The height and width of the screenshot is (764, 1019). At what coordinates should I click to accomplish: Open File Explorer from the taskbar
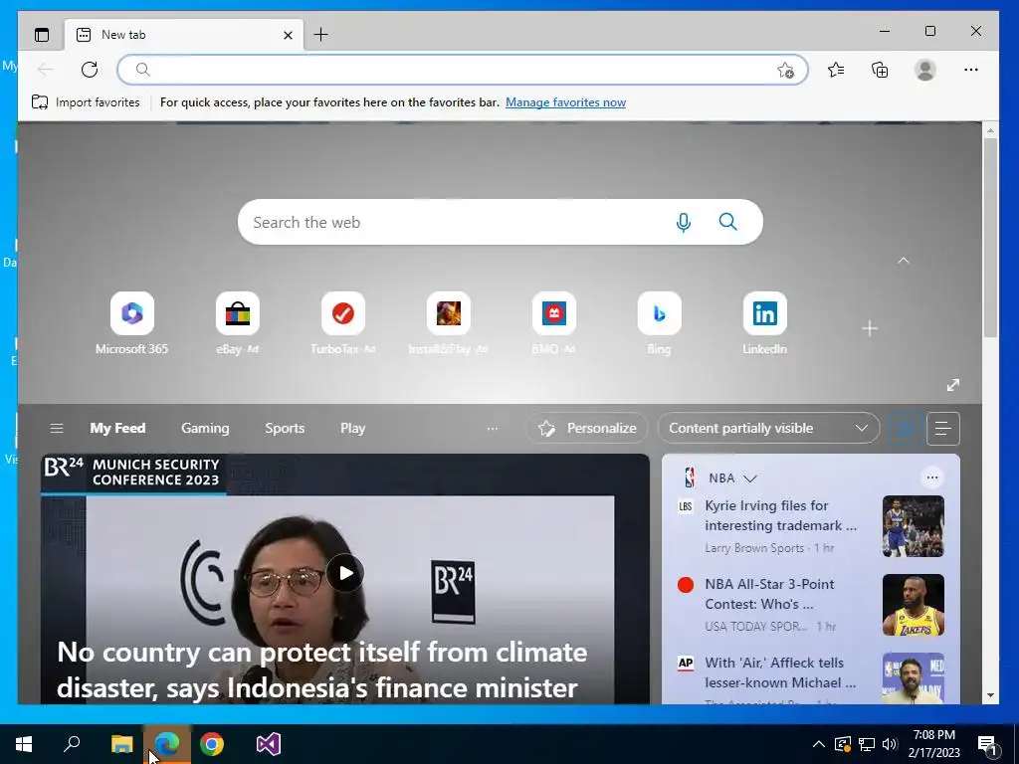(x=121, y=744)
